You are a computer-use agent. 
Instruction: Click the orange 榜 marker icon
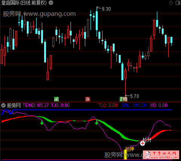125,99
